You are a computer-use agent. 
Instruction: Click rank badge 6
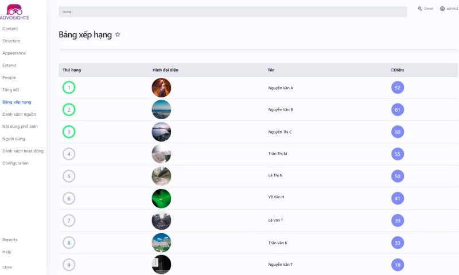click(x=69, y=198)
